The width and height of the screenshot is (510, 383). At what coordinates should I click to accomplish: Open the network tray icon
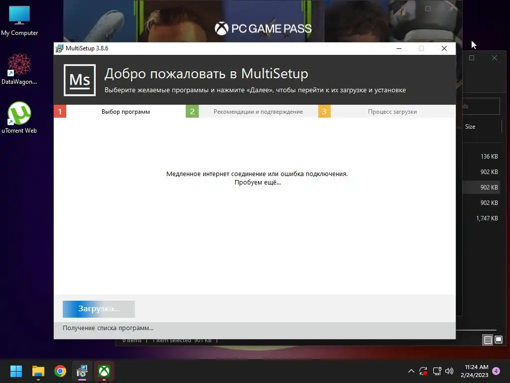[x=437, y=371]
